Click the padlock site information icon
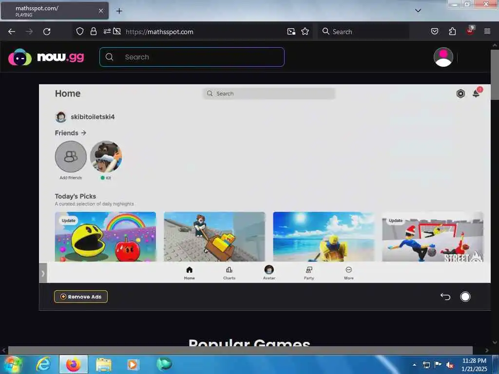 [x=93, y=31]
